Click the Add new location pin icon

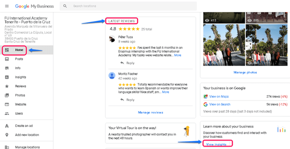[x=7, y=135]
